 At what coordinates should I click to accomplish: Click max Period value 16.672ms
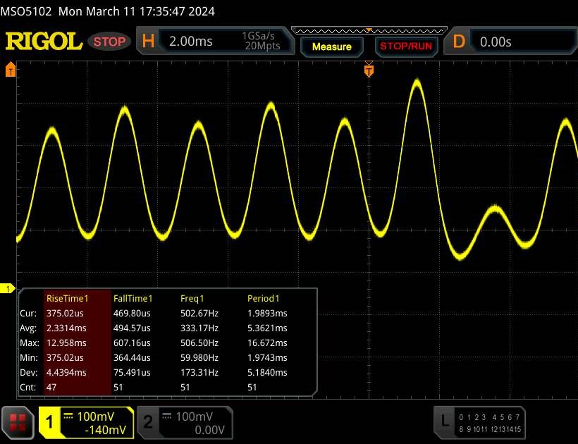tap(267, 343)
